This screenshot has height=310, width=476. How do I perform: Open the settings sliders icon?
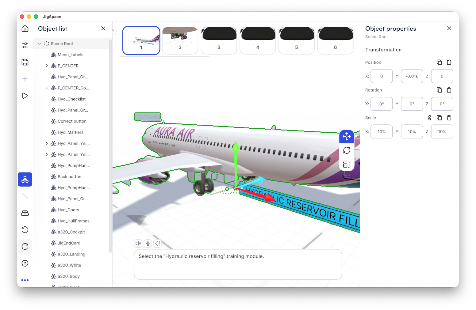25,45
